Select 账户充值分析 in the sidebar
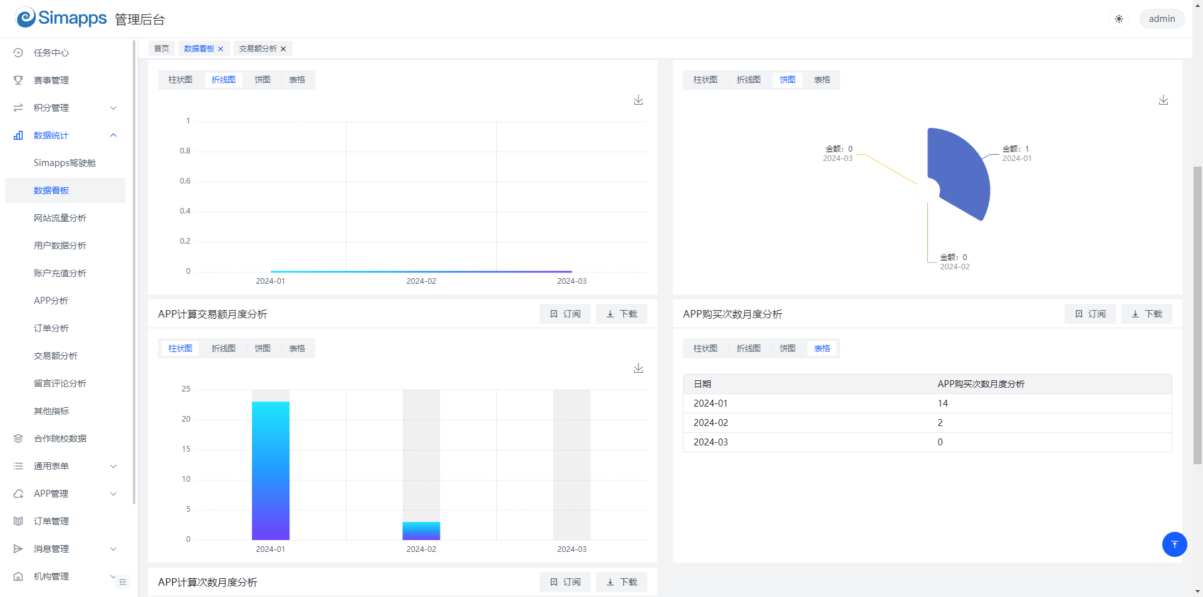Viewport: 1203px width, 597px height. tap(65, 273)
